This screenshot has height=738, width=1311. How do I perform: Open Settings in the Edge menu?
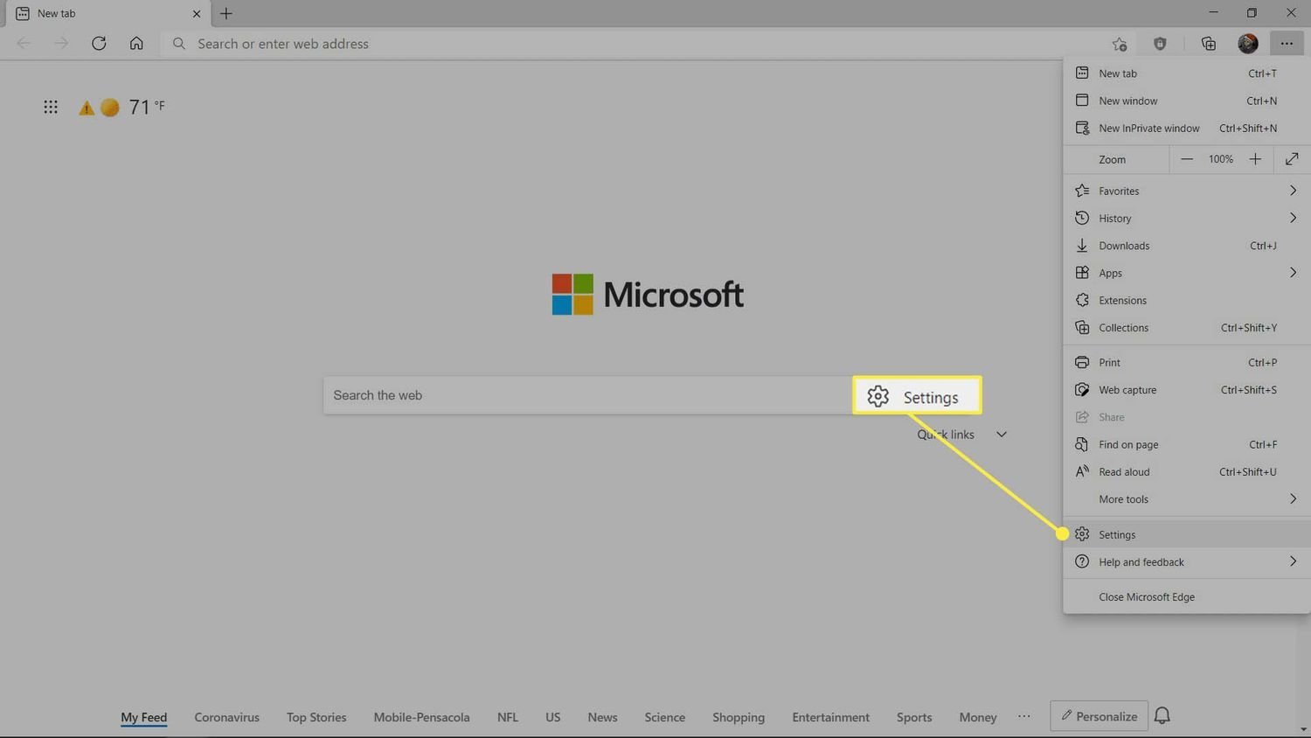pos(1187,534)
